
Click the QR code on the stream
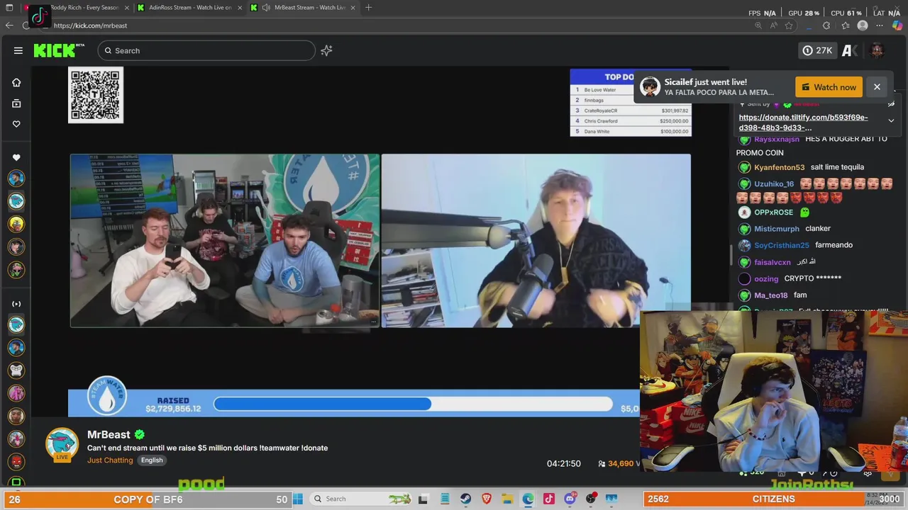(x=96, y=95)
